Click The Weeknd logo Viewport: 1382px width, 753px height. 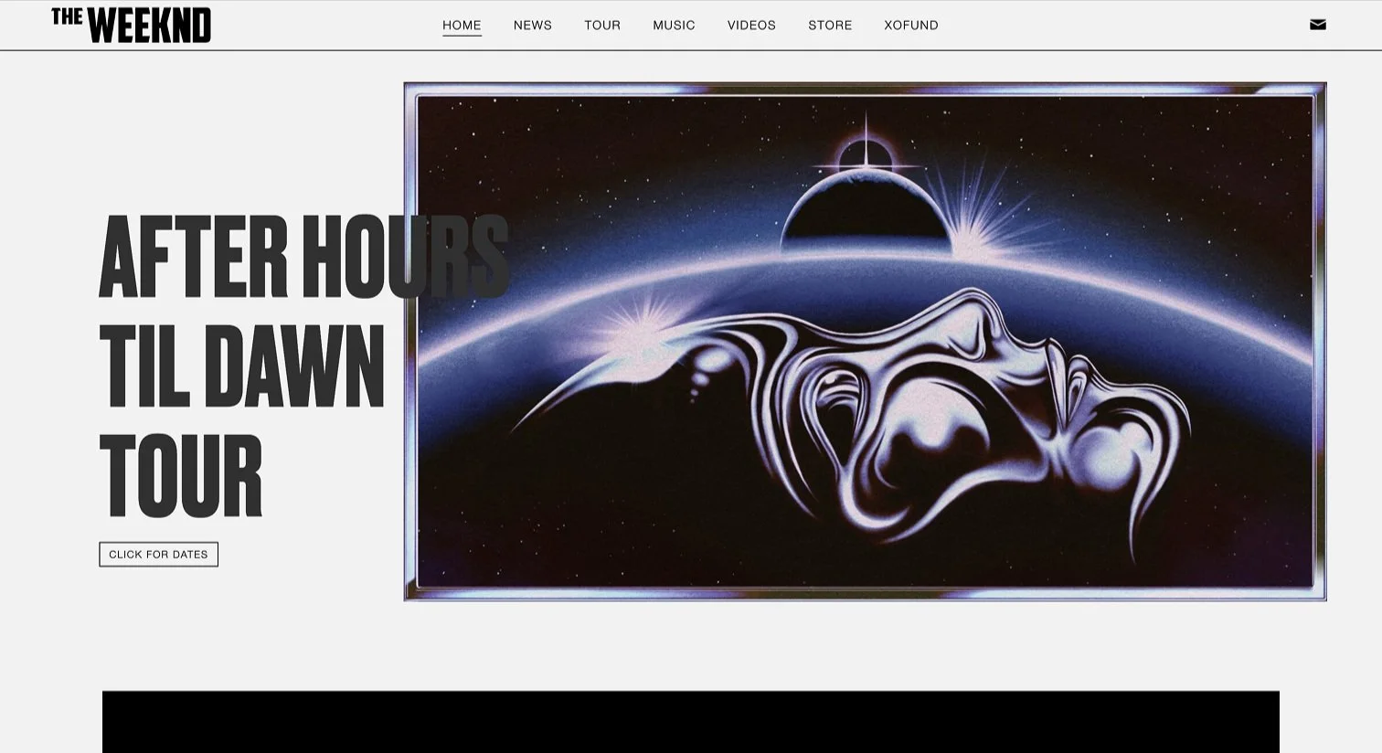point(131,25)
